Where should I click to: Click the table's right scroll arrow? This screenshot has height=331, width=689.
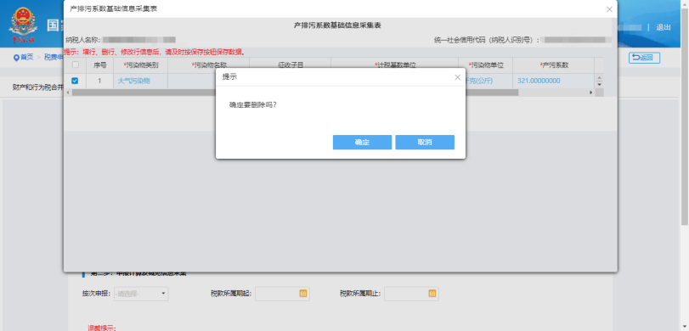[591, 93]
